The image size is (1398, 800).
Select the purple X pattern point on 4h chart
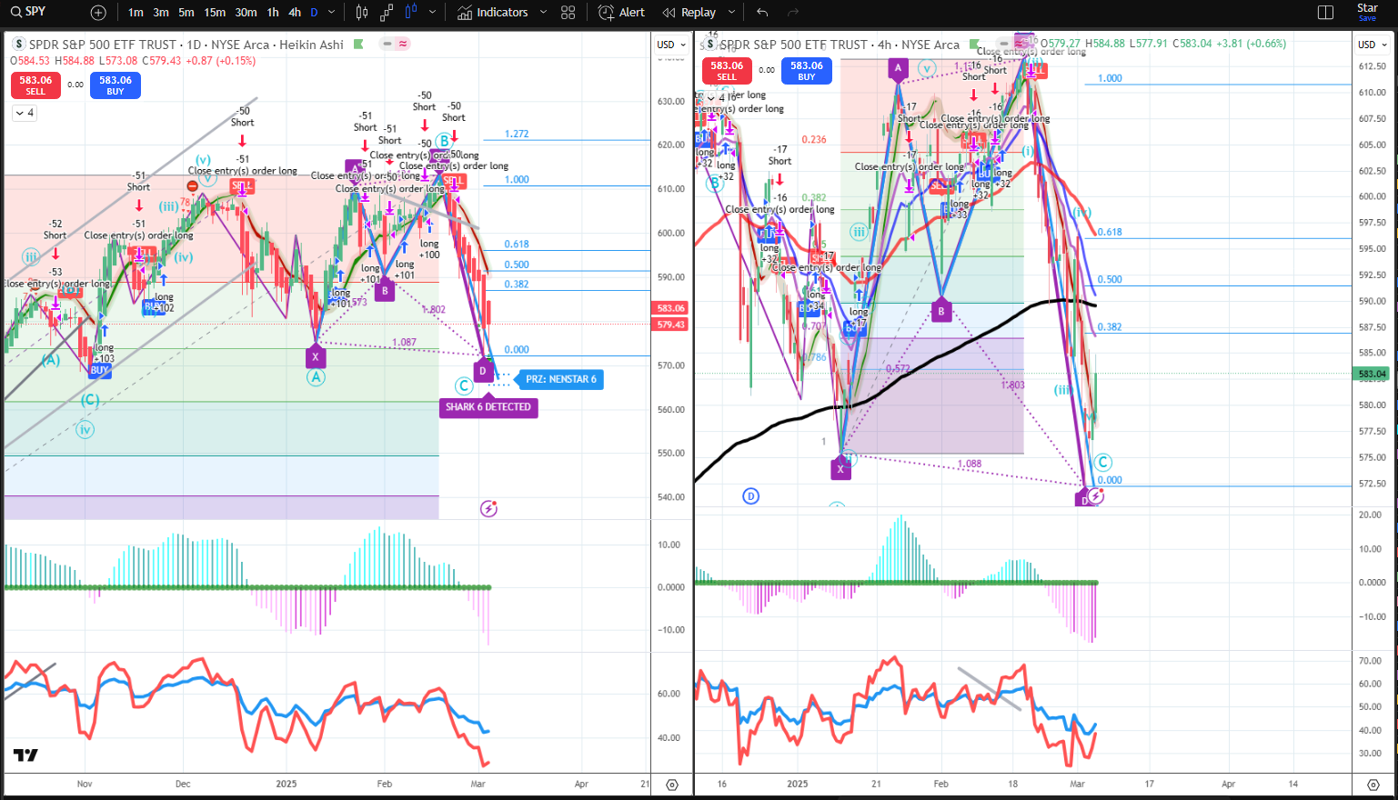[x=841, y=468]
